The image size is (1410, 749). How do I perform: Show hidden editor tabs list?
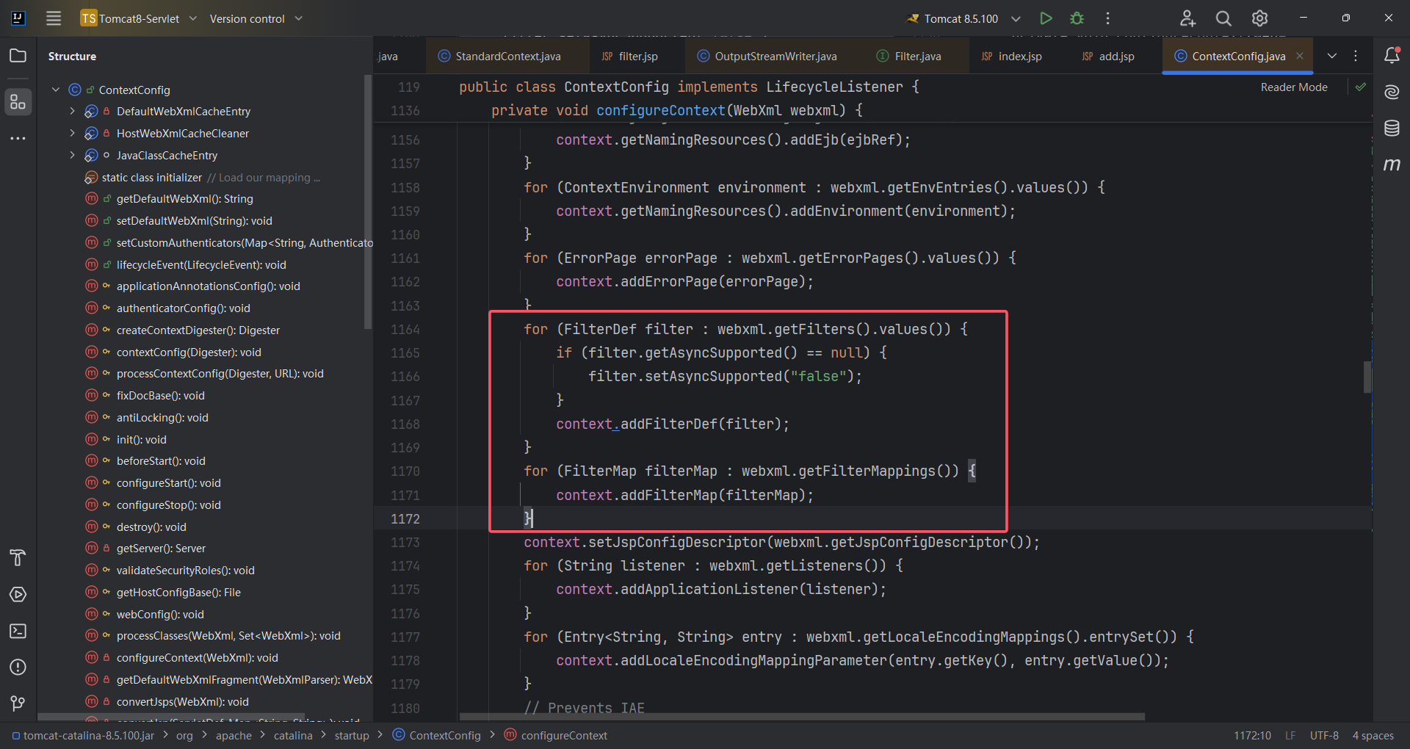(1331, 56)
